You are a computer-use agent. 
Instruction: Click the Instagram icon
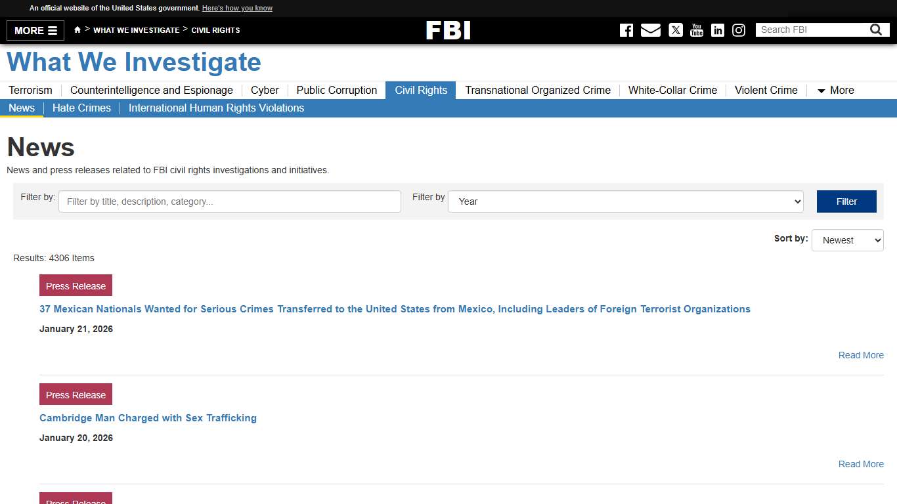[x=738, y=30]
